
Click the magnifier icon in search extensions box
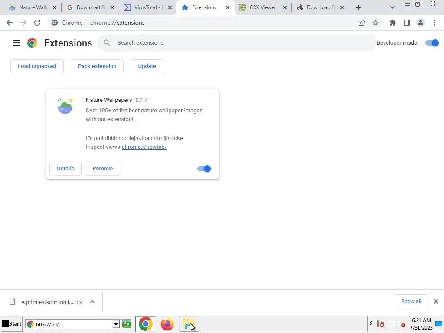click(107, 43)
